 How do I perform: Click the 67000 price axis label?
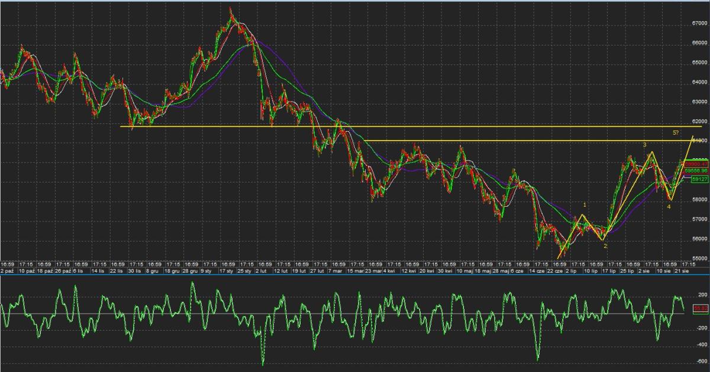pos(699,24)
